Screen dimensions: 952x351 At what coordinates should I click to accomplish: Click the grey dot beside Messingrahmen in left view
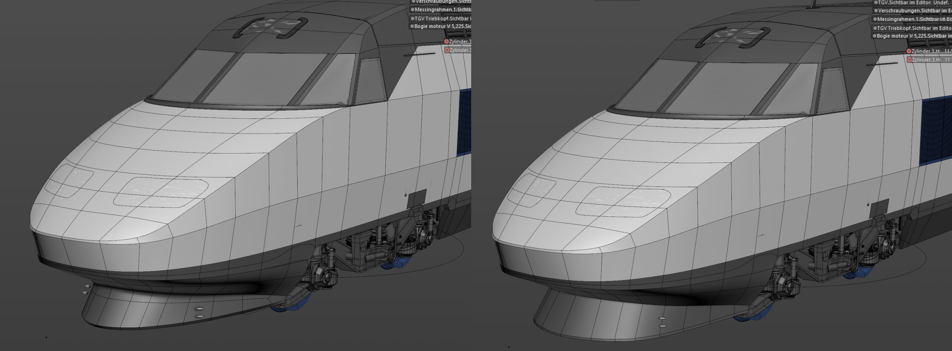(x=413, y=10)
